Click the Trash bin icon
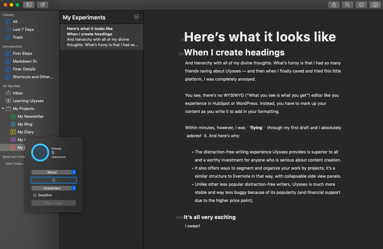 point(8,37)
